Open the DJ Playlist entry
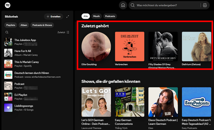Image resolution: width=214 pixels, height=130 pixels. [37, 97]
